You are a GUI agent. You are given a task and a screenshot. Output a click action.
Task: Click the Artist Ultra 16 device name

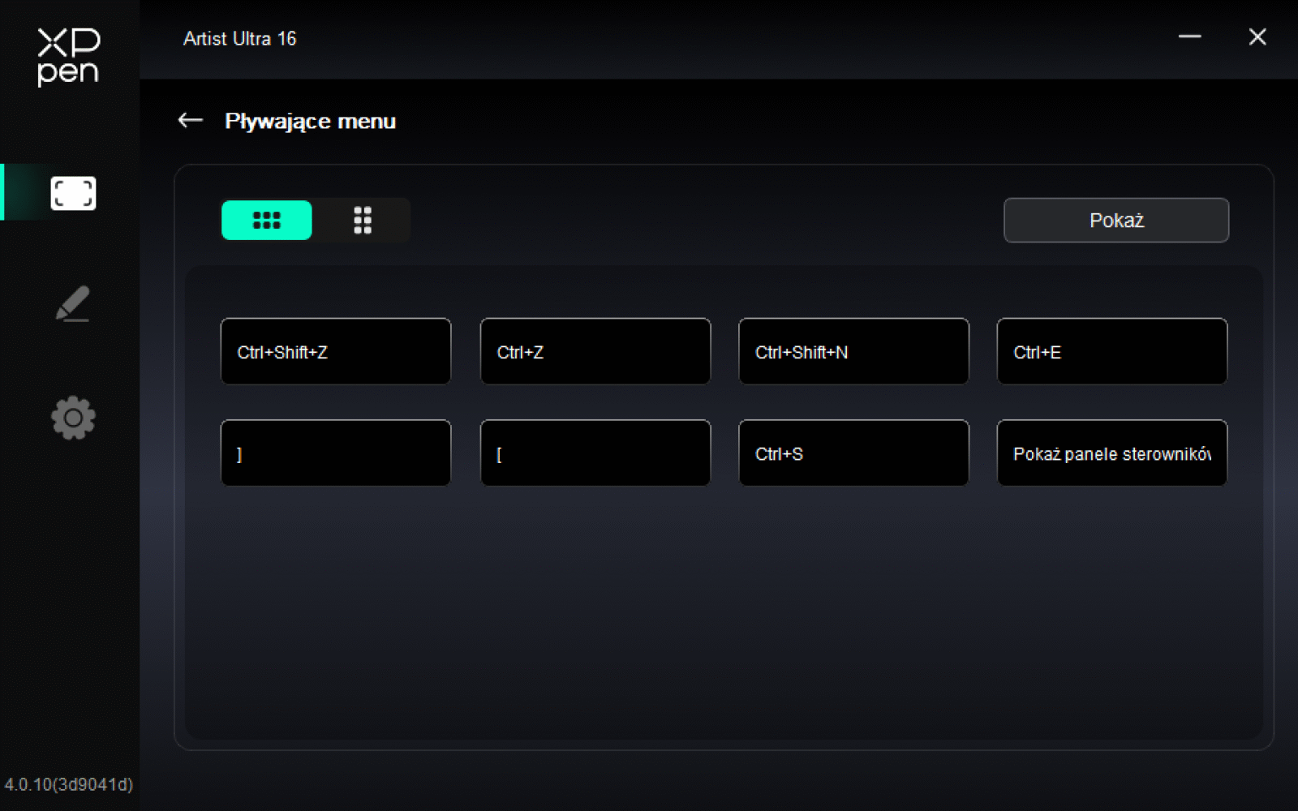[239, 39]
